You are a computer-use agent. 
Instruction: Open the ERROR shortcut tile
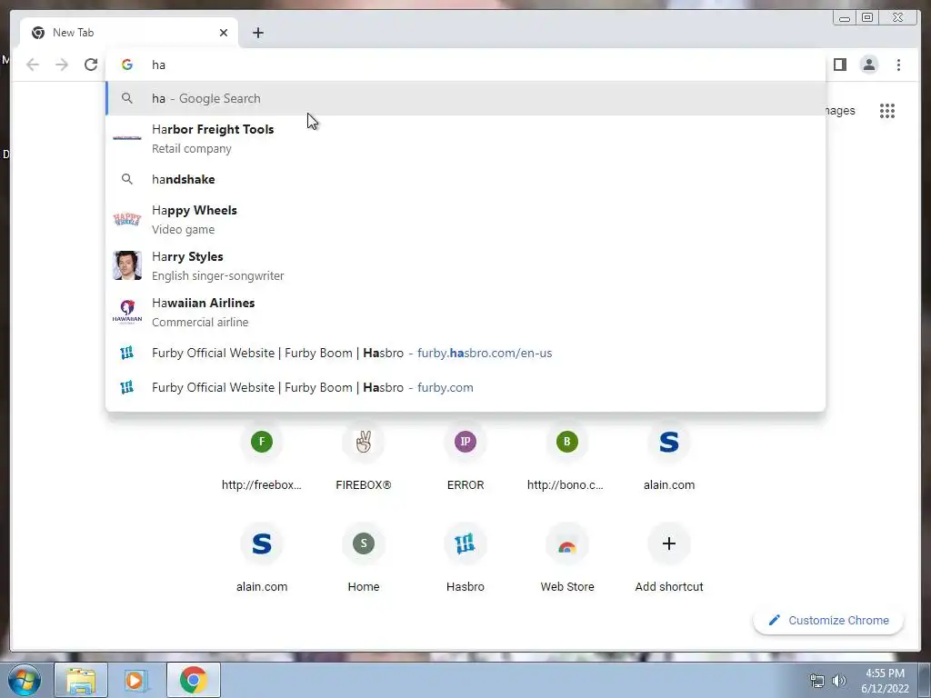click(x=465, y=457)
